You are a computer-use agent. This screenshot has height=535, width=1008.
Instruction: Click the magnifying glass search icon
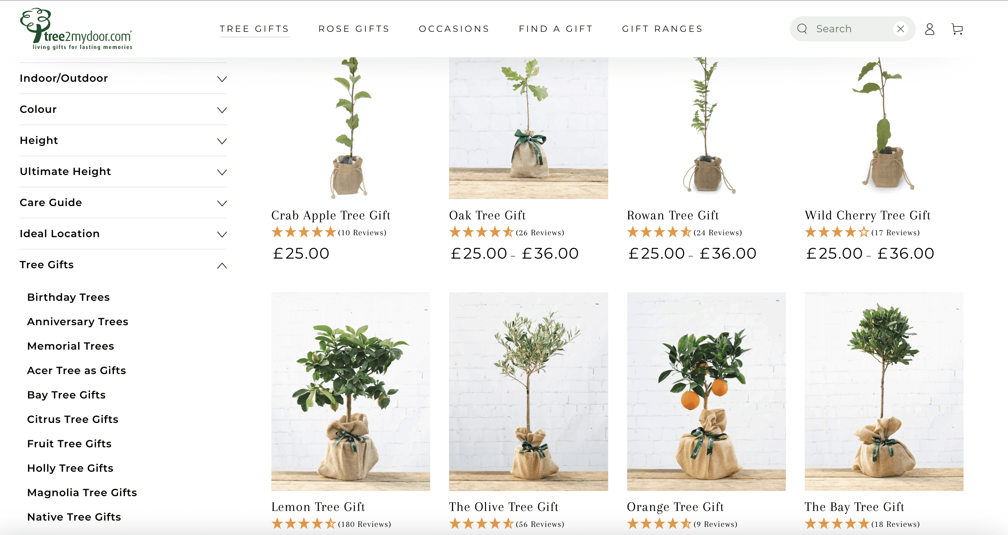coord(802,29)
